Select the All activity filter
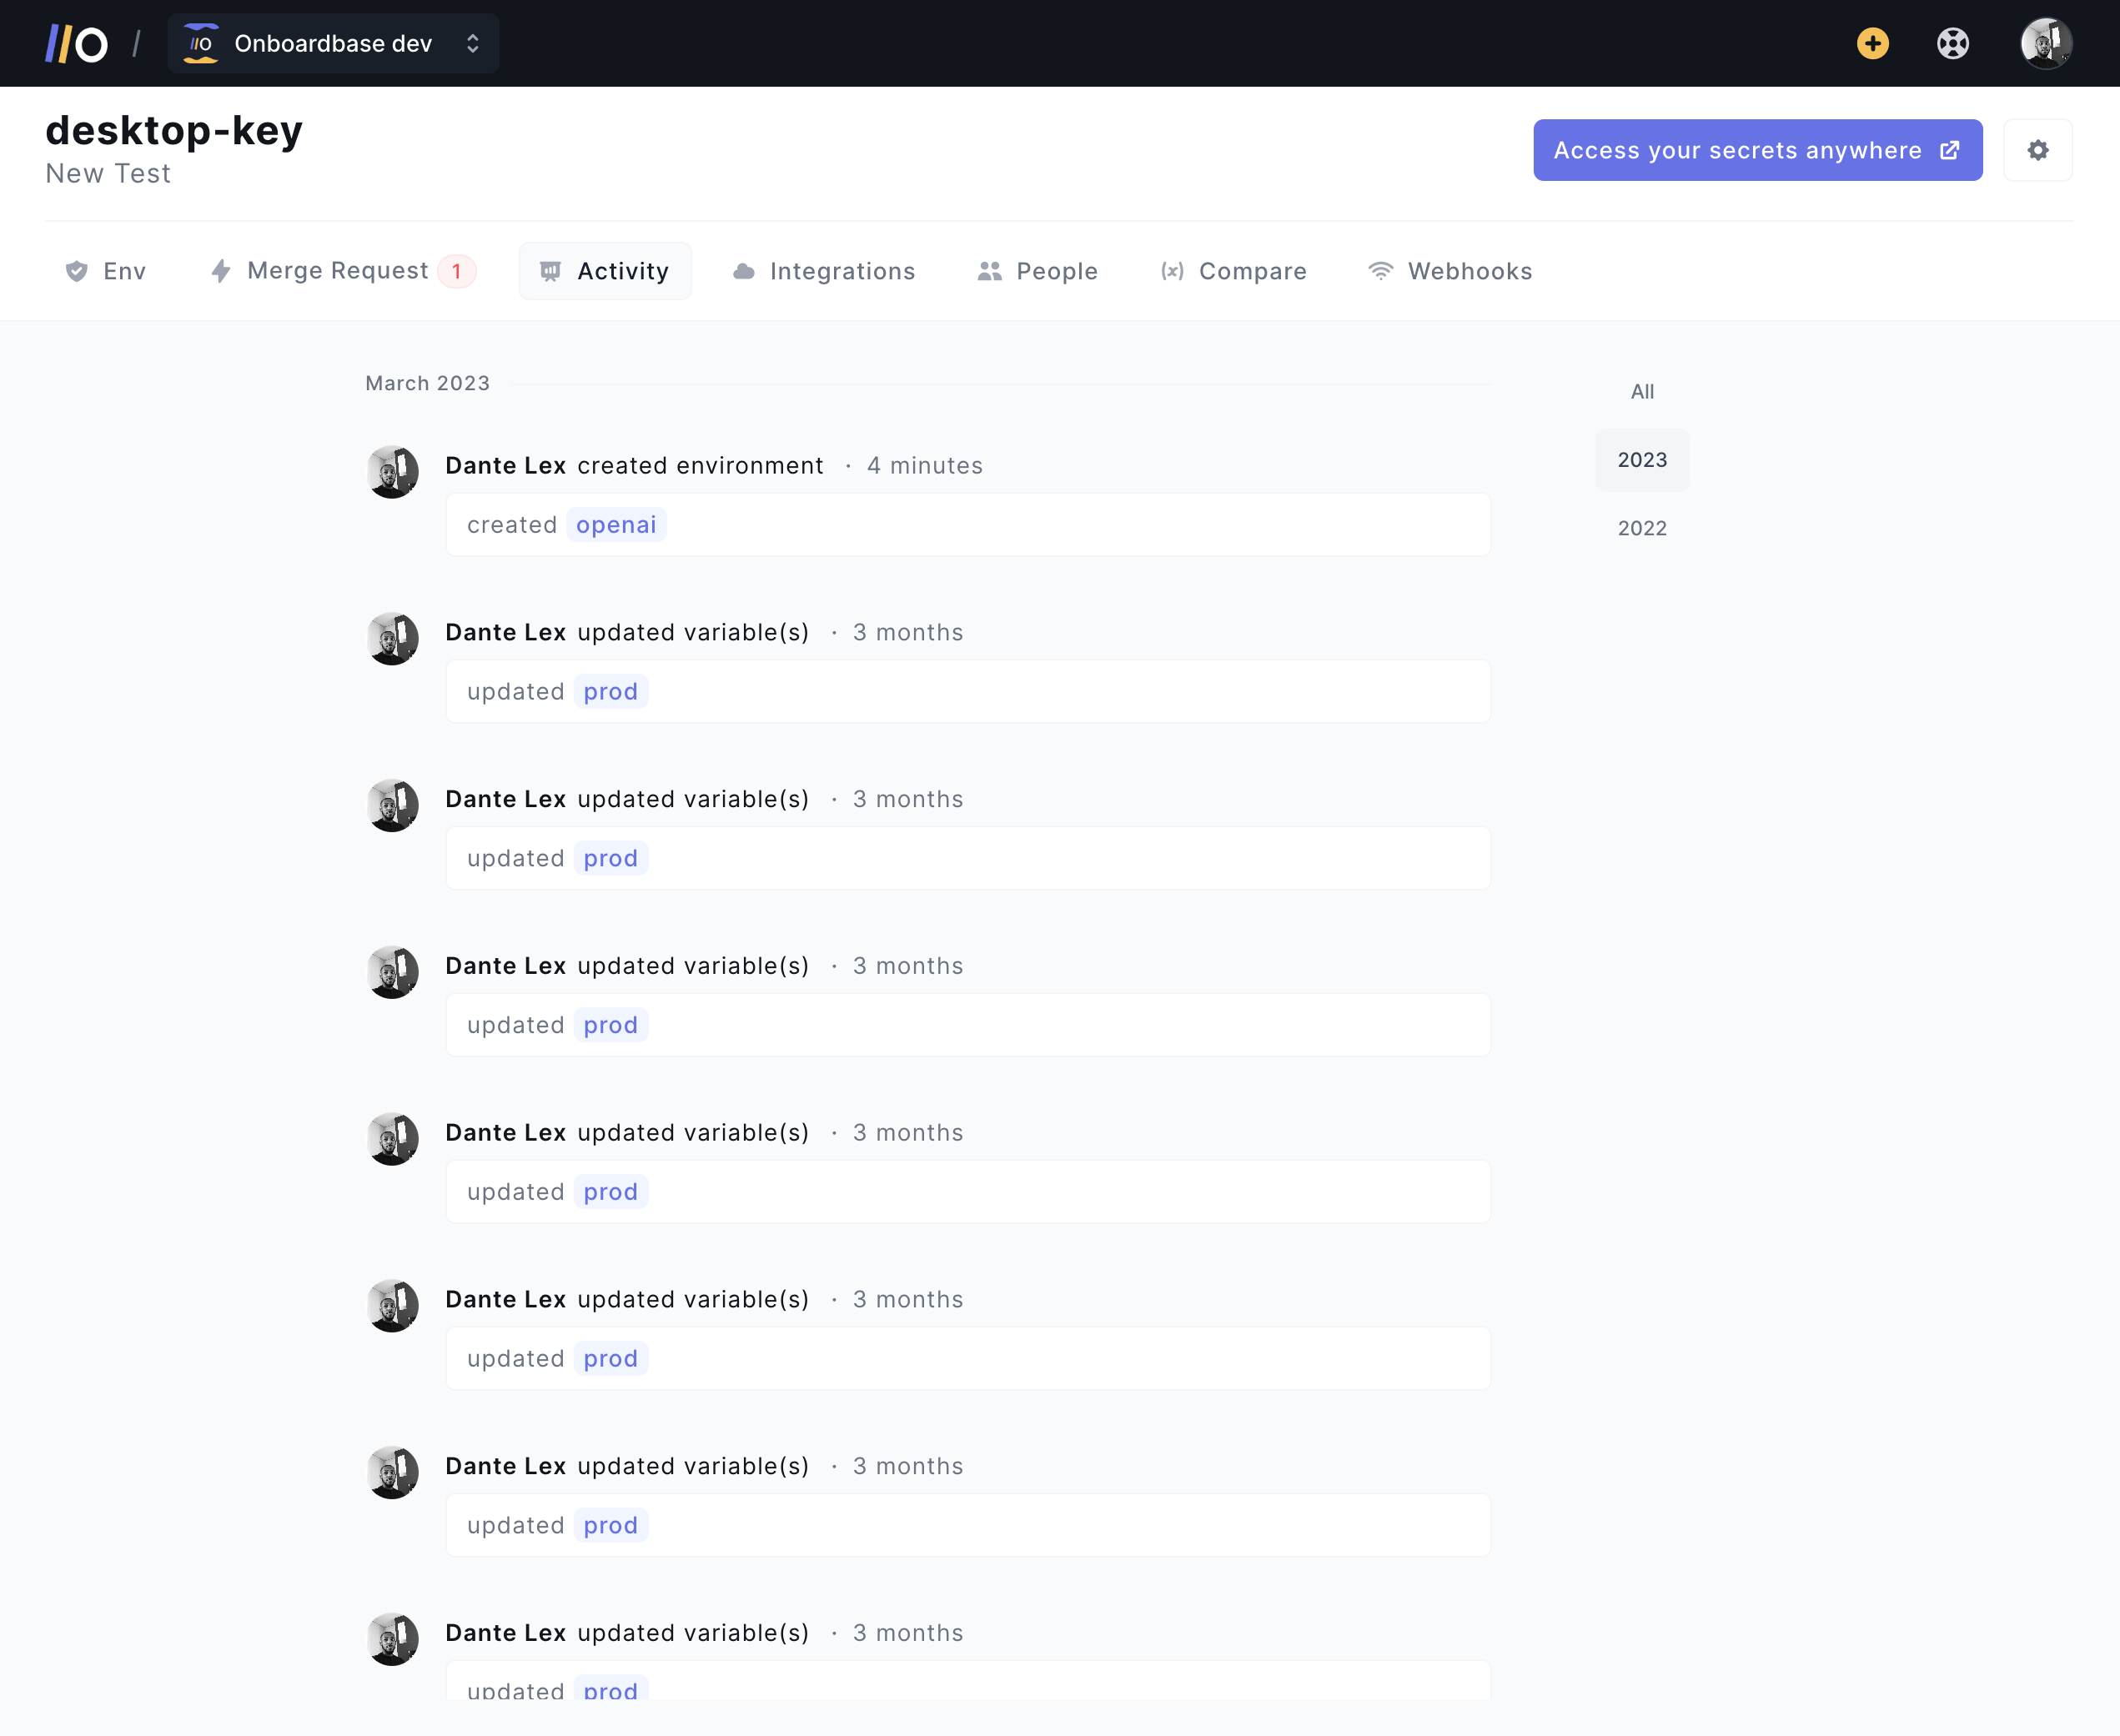 (x=1641, y=391)
